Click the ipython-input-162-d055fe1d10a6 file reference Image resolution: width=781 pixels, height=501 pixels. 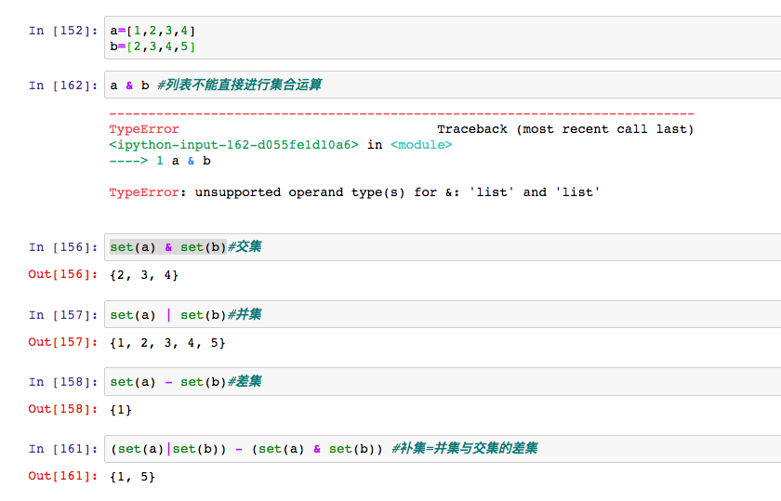[x=233, y=145]
